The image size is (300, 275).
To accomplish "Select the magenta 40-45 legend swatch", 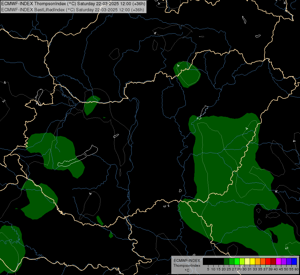I will point(279,261).
